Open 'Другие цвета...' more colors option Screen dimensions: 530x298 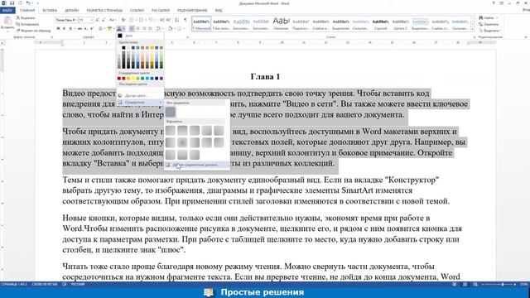tap(140, 96)
